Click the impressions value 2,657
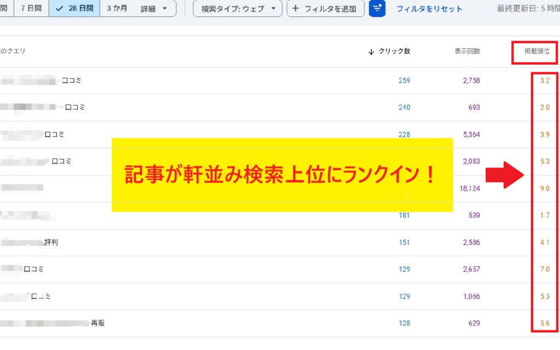Image resolution: width=560 pixels, height=350 pixels. [x=471, y=269]
